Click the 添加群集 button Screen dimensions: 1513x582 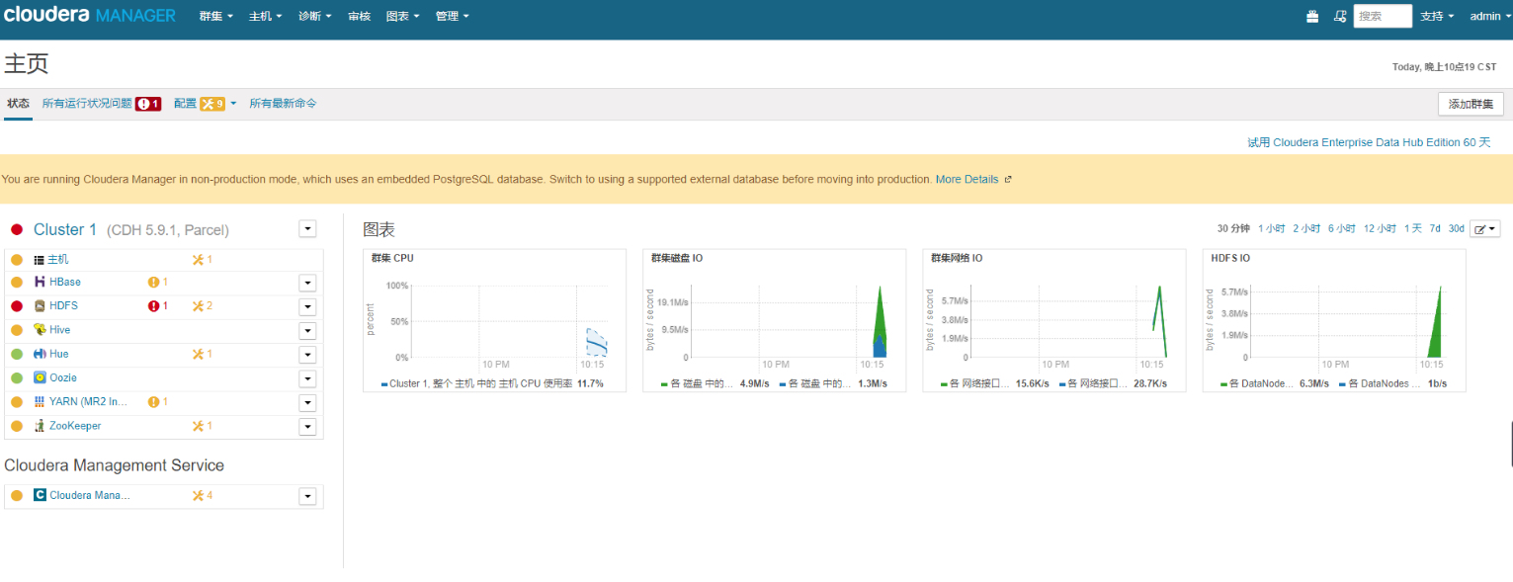(1471, 104)
